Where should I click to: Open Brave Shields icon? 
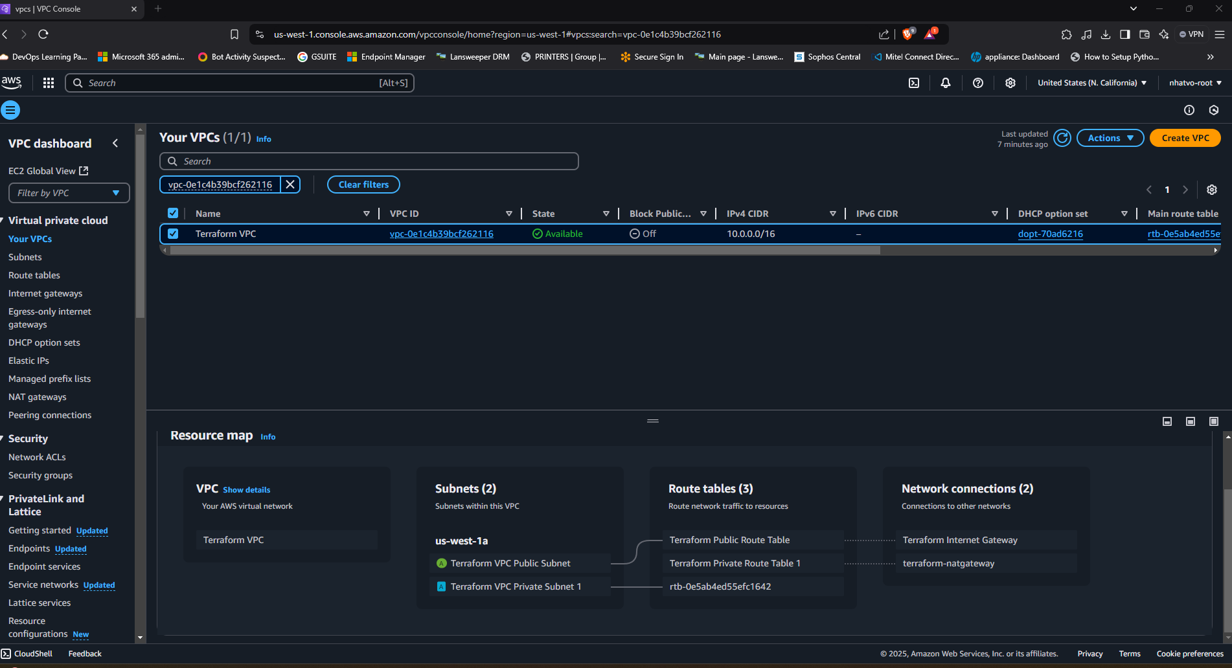coord(907,34)
